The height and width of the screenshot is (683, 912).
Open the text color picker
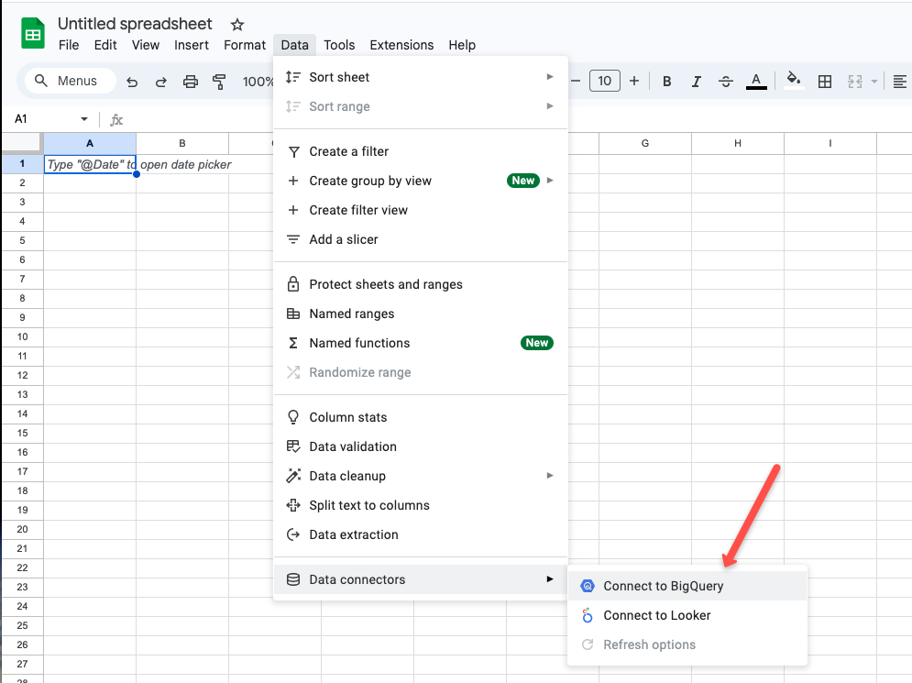coord(756,82)
